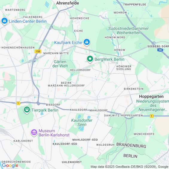Open the BergWerk.Berlin green location pin
The width and height of the screenshot is (169, 169).
90,59
